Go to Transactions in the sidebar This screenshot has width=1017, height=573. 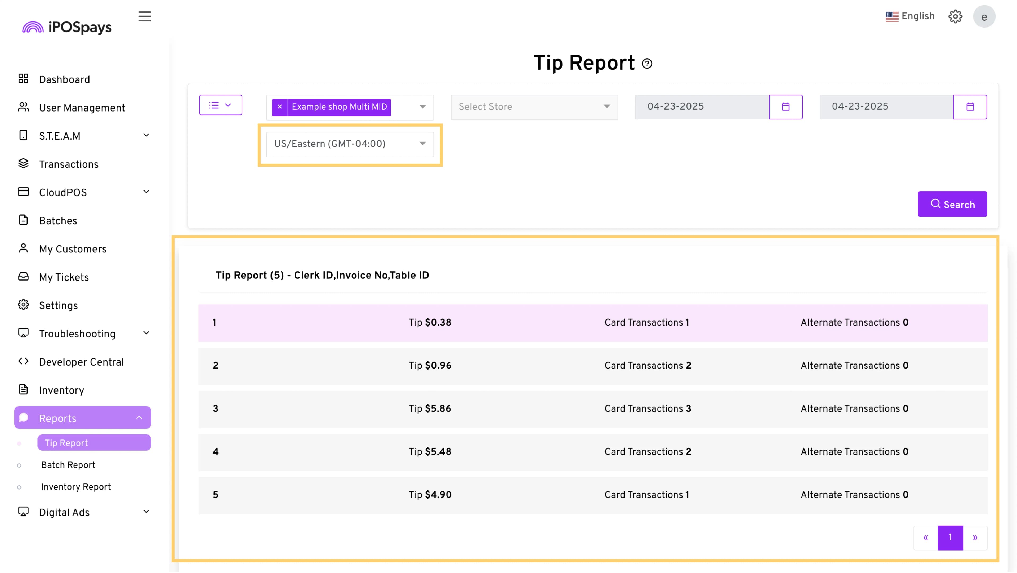tap(69, 164)
